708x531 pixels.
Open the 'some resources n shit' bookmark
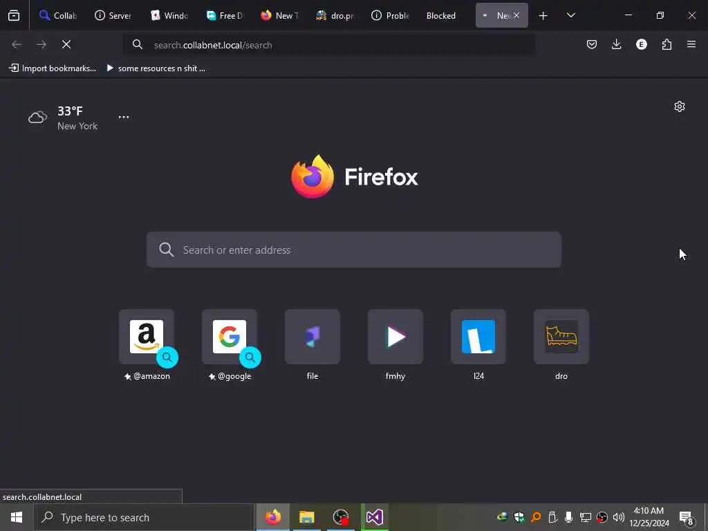[156, 68]
